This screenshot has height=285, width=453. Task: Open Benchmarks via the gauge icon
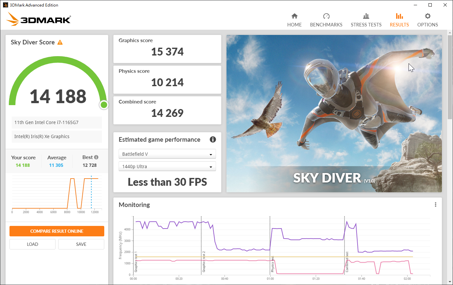click(x=326, y=16)
